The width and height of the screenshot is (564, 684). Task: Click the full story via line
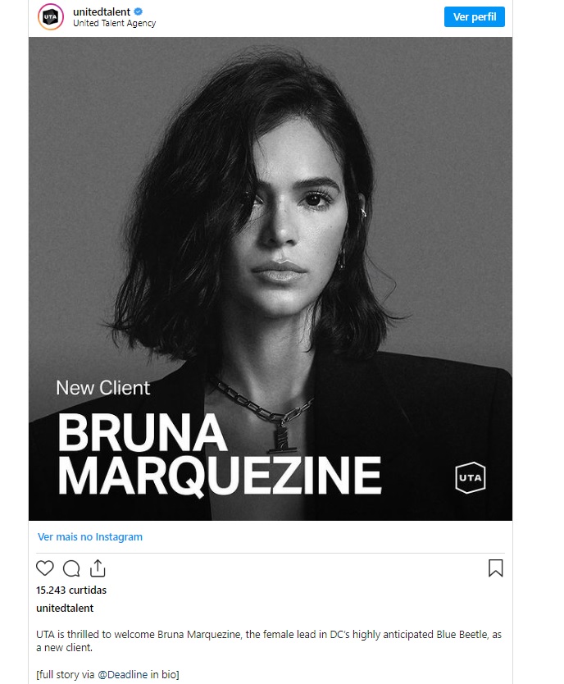coord(107,674)
